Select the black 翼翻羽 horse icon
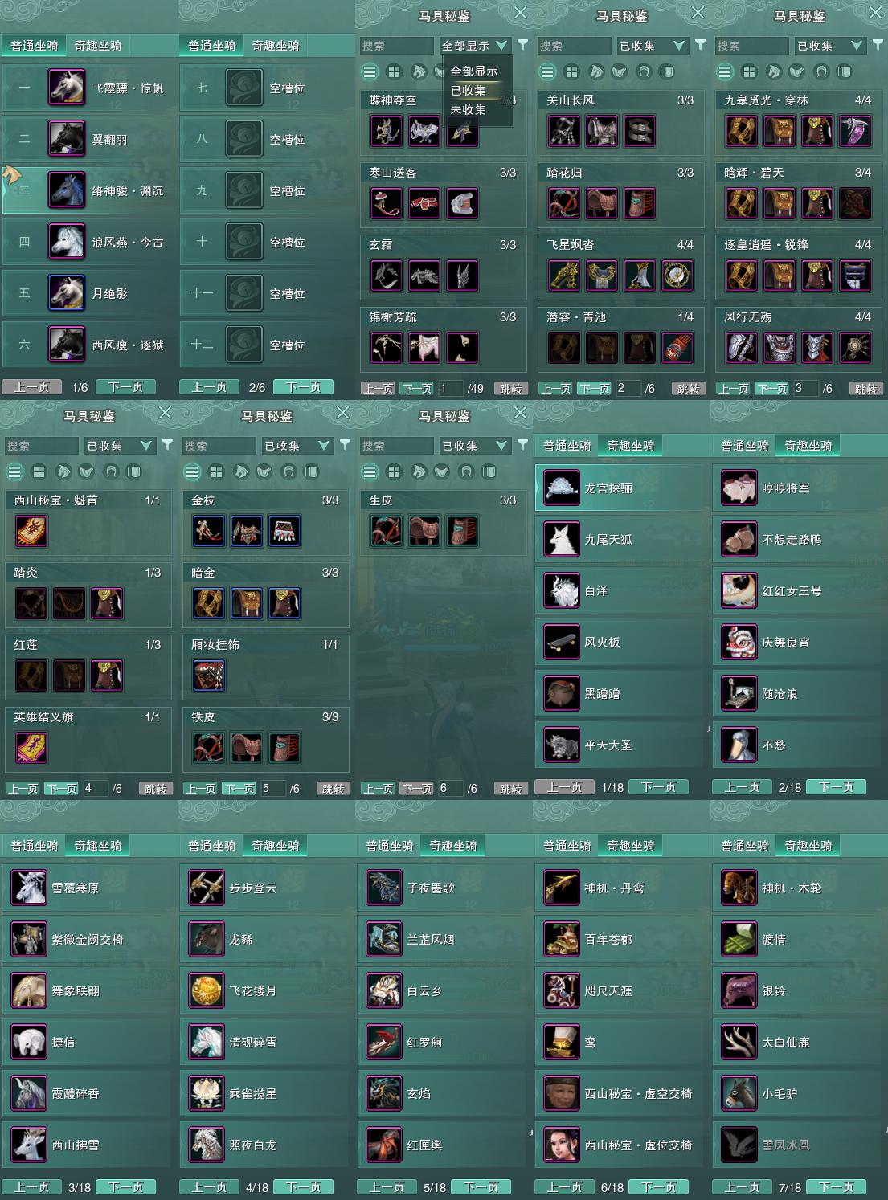 67,139
